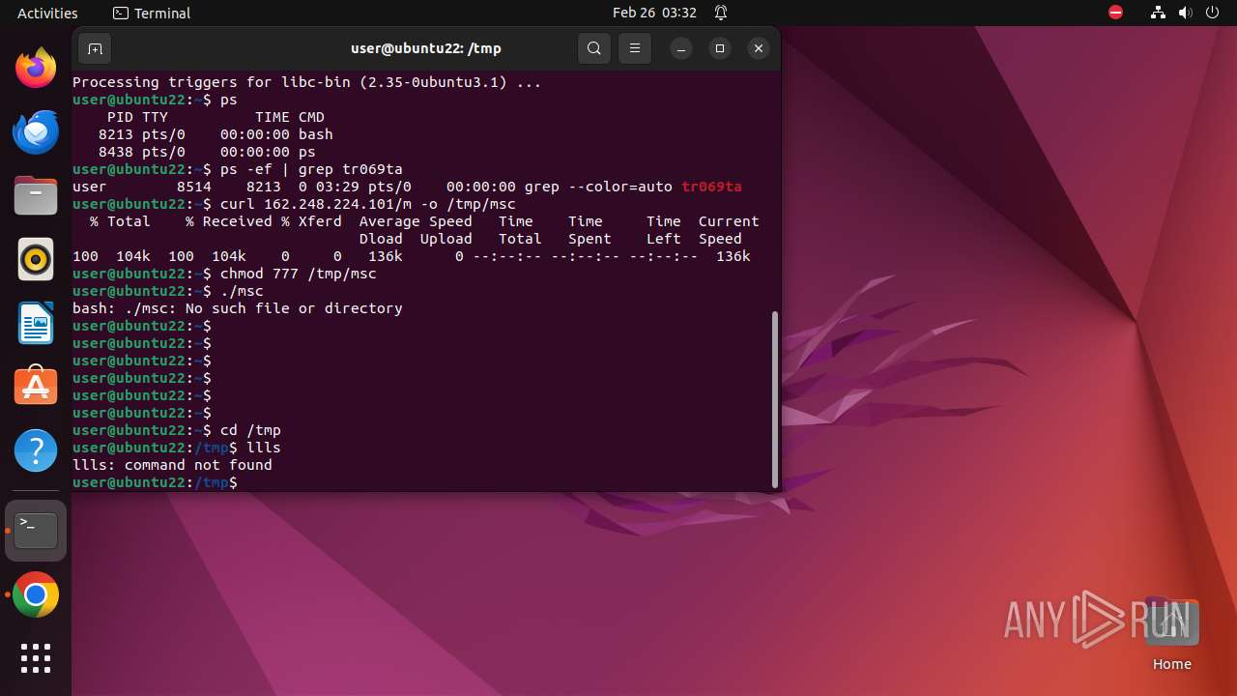Viewport: 1237px width, 696px height.
Task: Open new tab in terminal window
Action: tap(95, 48)
